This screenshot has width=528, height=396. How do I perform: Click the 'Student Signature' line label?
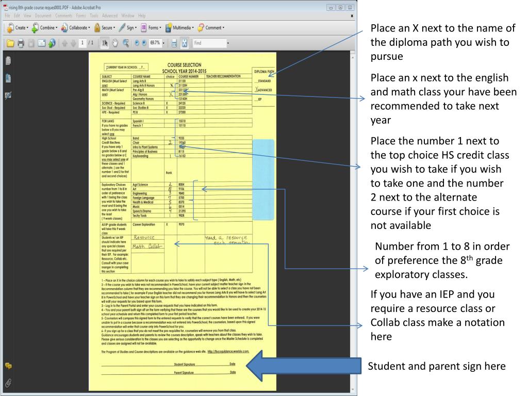coord(184,365)
